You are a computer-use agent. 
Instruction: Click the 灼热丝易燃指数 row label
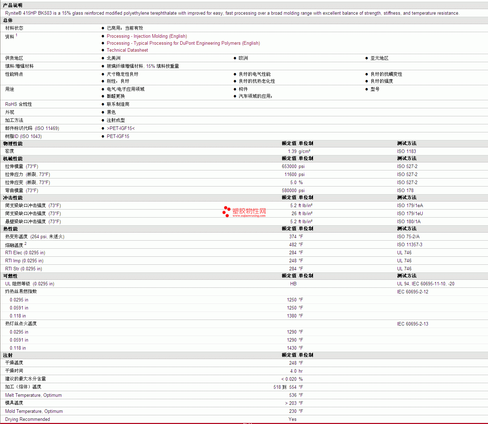pyautogui.click(x=21, y=292)
